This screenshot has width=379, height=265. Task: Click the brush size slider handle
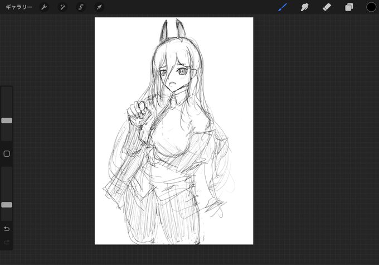tap(7, 121)
